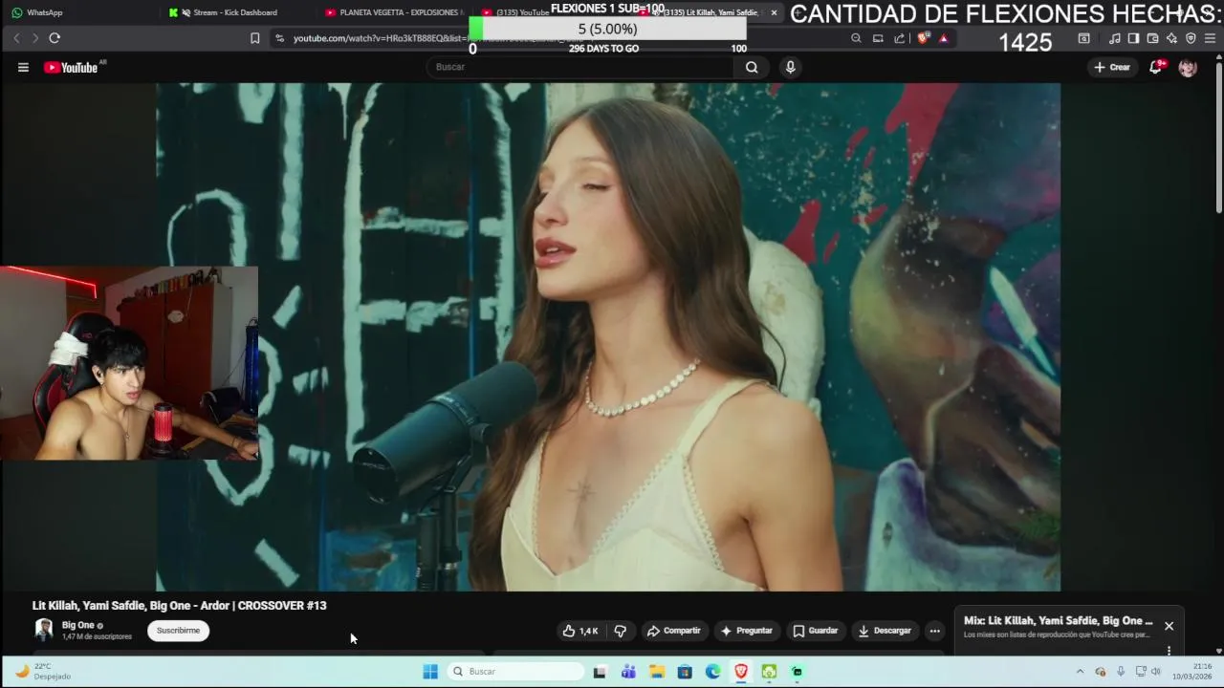This screenshot has width=1224, height=688.
Task: Go back in browser history
Action: (x=16, y=38)
